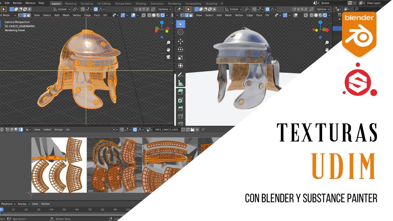Enable wireframe shading in left viewport
The image size is (393, 221).
(149, 15)
